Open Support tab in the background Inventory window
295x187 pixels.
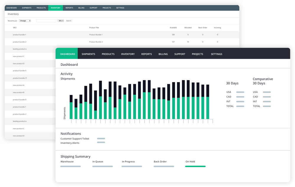pos(93,8)
